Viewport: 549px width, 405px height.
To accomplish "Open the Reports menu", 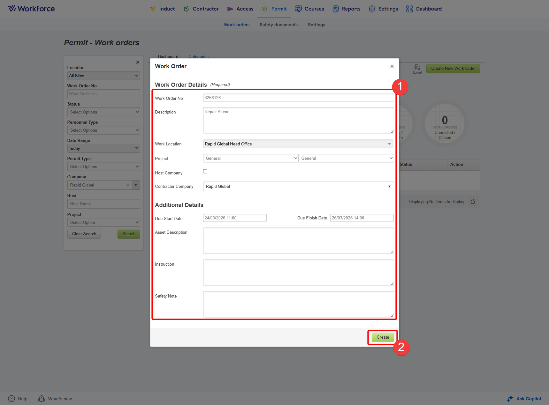I will coord(347,9).
